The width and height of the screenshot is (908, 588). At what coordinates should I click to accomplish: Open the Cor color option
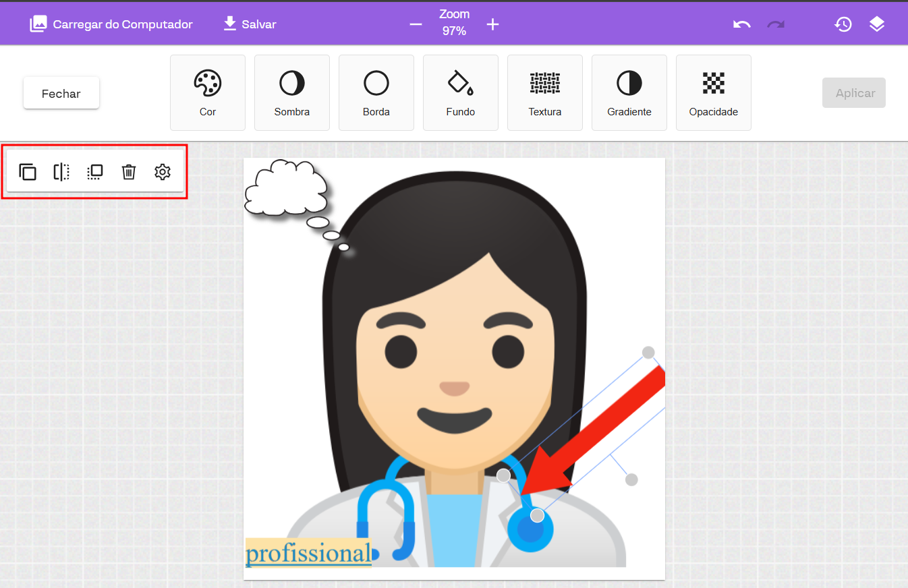[208, 93]
